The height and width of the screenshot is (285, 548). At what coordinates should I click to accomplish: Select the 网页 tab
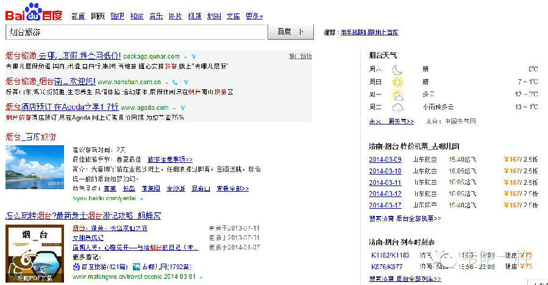pos(98,16)
